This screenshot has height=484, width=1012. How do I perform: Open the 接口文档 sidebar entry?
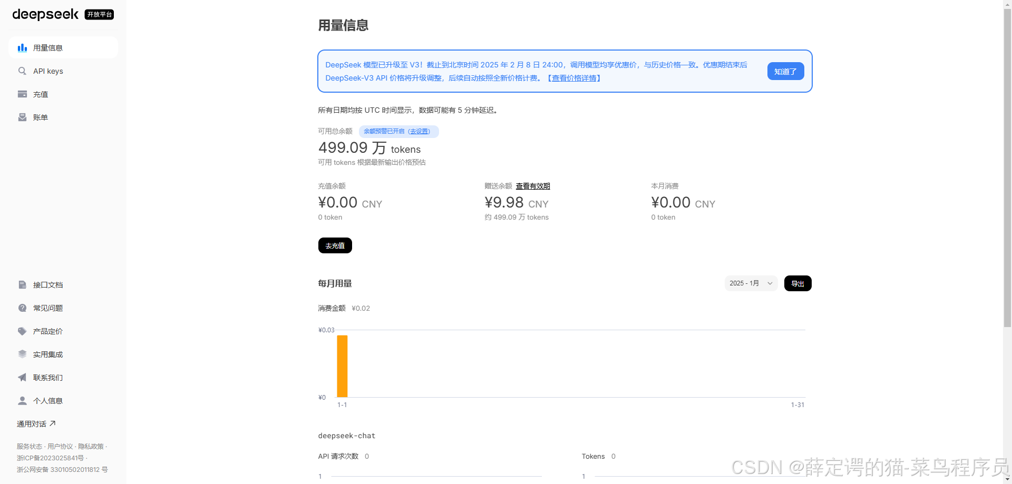pyautogui.click(x=63, y=285)
